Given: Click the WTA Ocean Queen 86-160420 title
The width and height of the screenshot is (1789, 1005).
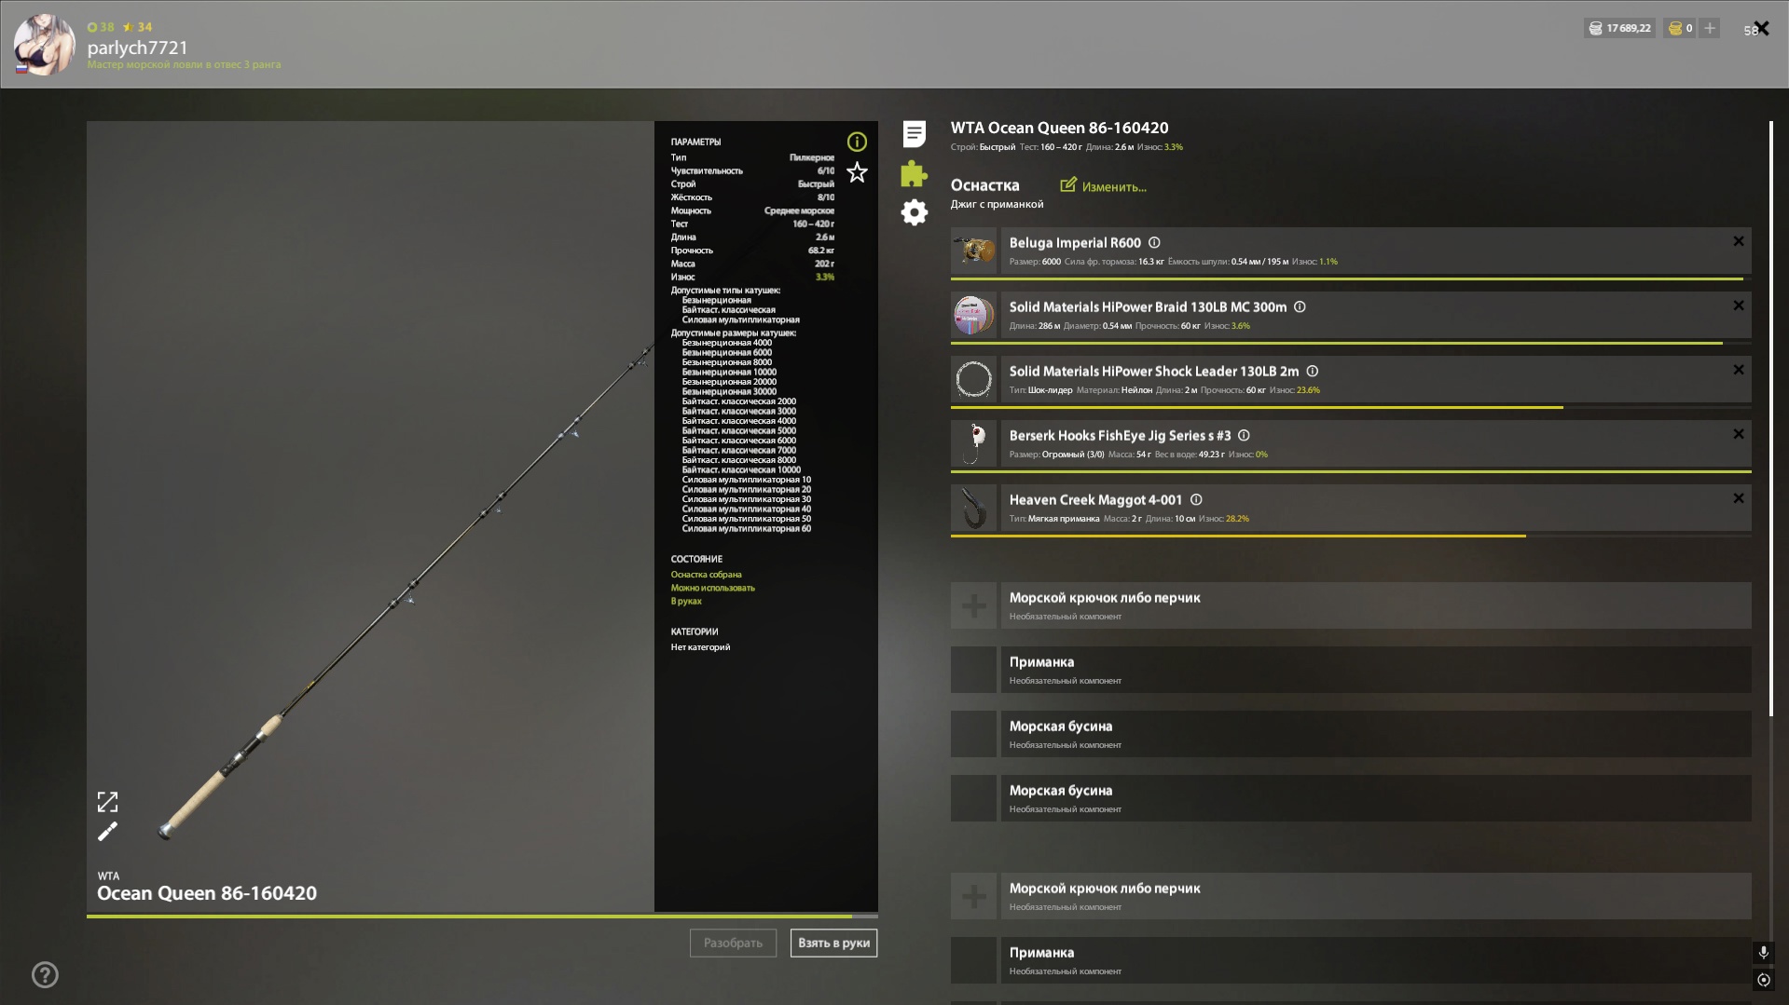Looking at the screenshot, I should pos(1059,129).
